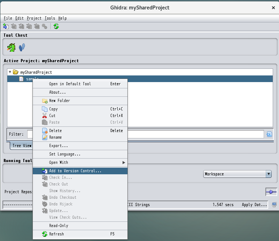Expand the Open With submenu arrow
This screenshot has height=241, width=279.
[x=124, y=162]
